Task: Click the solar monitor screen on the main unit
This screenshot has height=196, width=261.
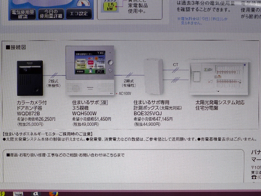Action: (x=90, y=62)
